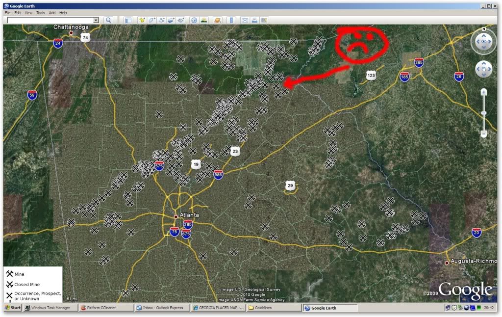Click the 'Closed Mine' legend label
Image resolution: width=502 pixels, height=317 pixels.
pos(27,285)
